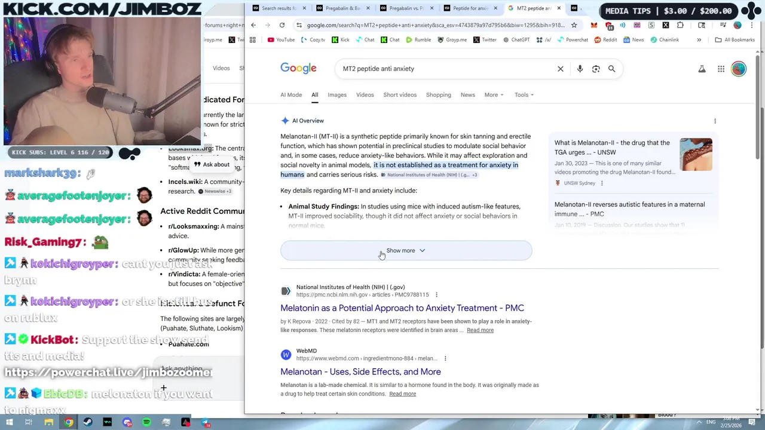Open Spotify from the taskbar
765x430 pixels.
pyautogui.click(x=146, y=423)
